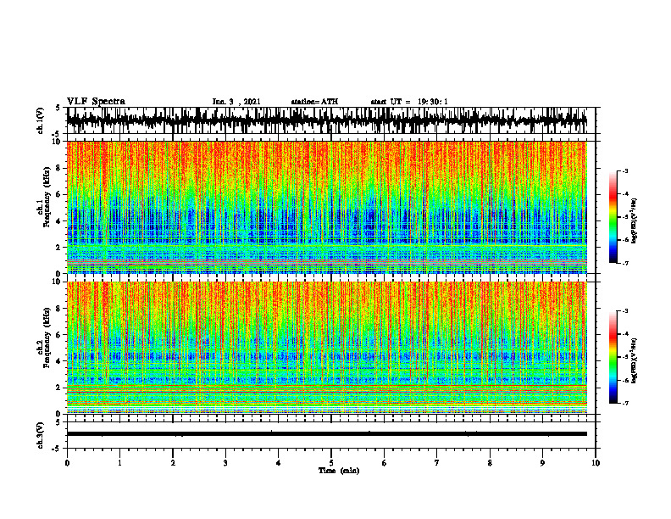The height and width of the screenshot is (519, 671).
Task: Click the ch.1 color bar log(PSD) unit label
Action: (x=635, y=220)
